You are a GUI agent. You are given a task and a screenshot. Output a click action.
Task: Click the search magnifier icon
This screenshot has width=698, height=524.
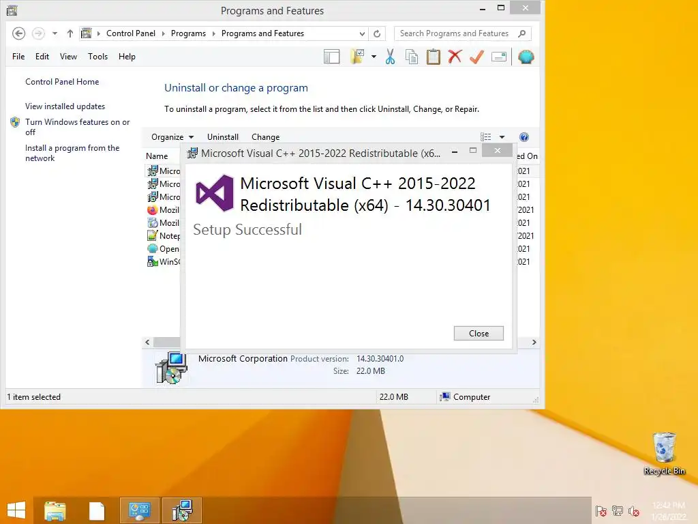coord(522,33)
